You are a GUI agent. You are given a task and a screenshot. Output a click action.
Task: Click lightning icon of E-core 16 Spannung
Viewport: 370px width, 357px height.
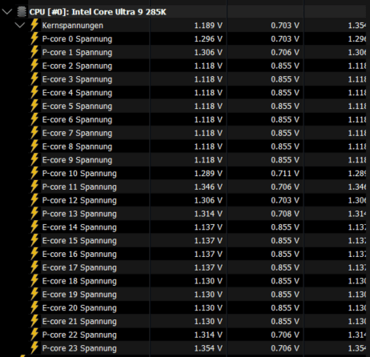(34, 254)
